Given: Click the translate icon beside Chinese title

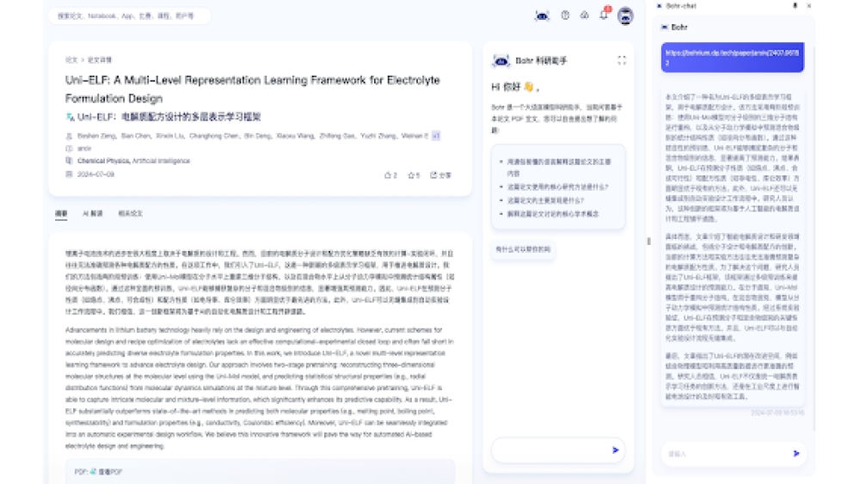Looking at the screenshot, I should tap(70, 117).
